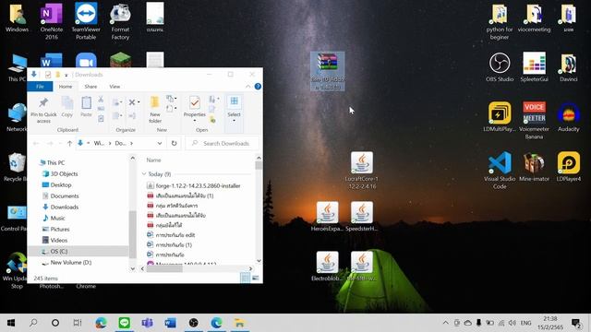Image resolution: width=591 pixels, height=332 pixels.
Task: Switch to View ribbon tab
Action: point(115,87)
